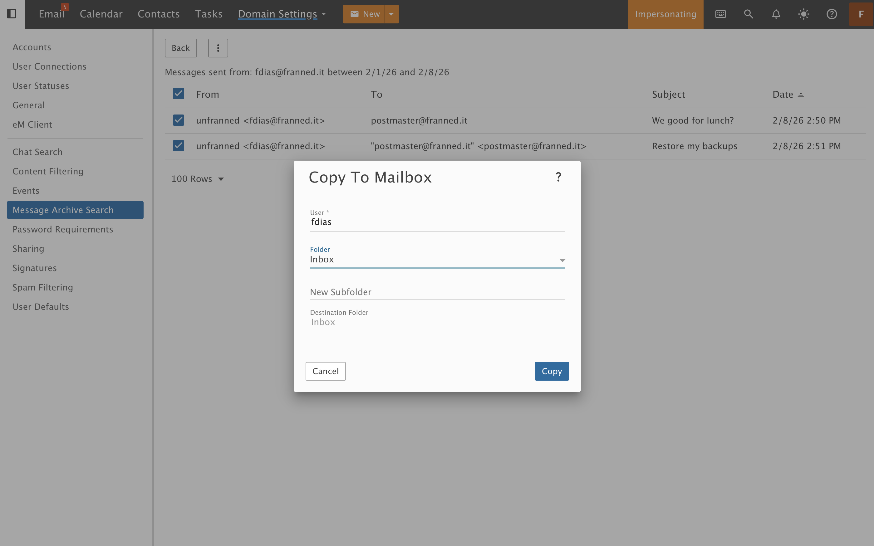This screenshot has width=874, height=546.
Task: Open the keyboard shortcuts icon
Action: pyautogui.click(x=720, y=14)
